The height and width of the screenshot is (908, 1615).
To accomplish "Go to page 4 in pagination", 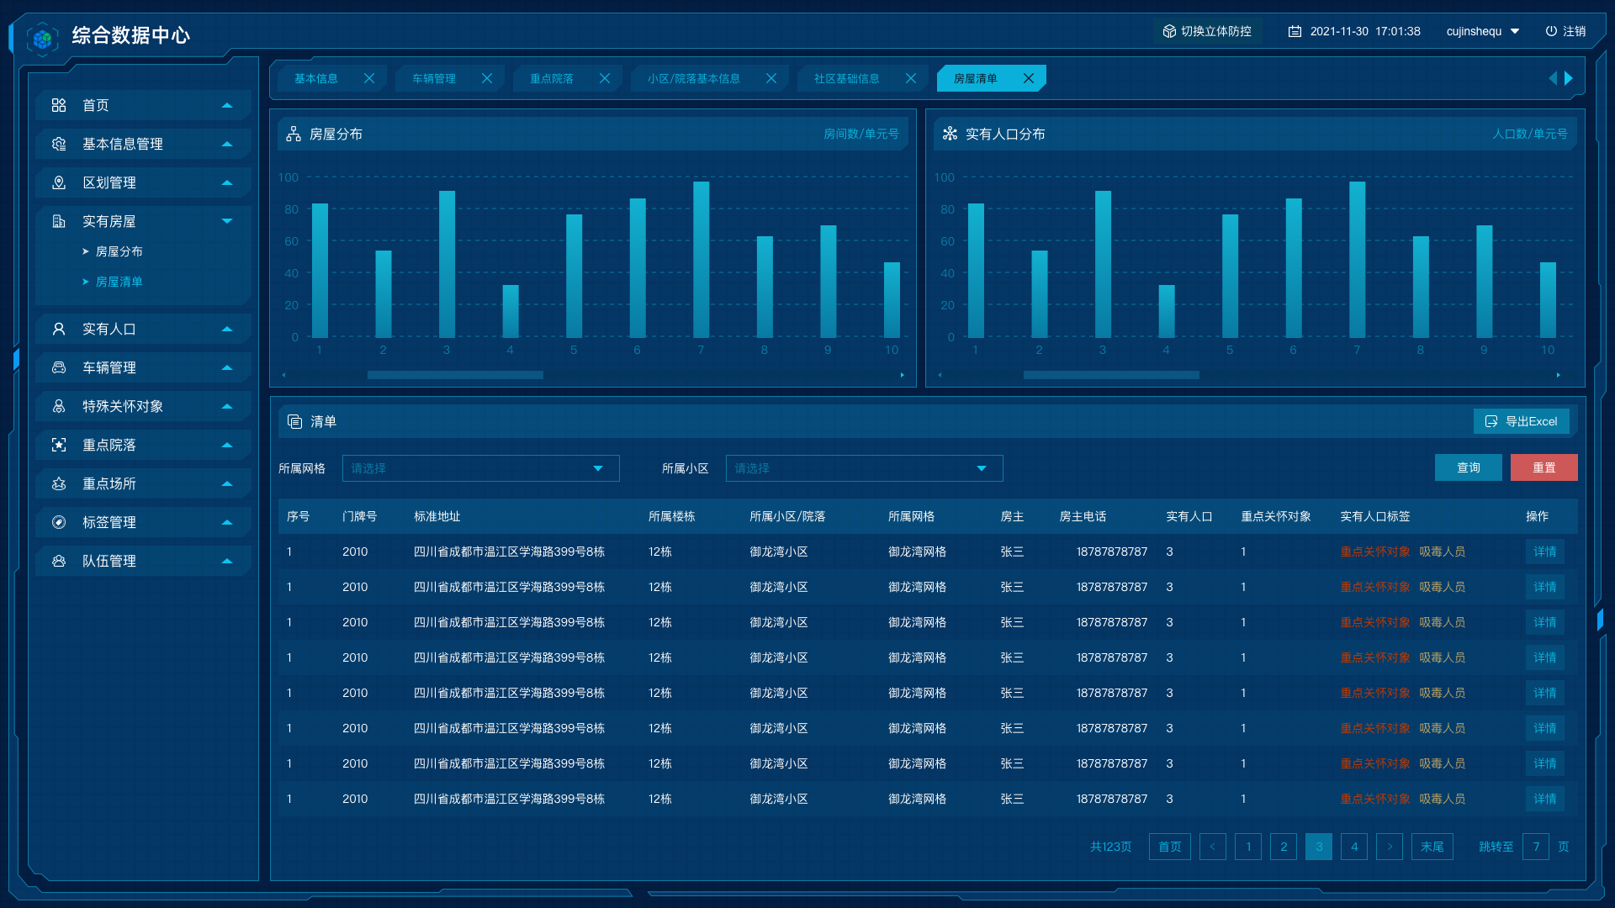I will 1354,847.
